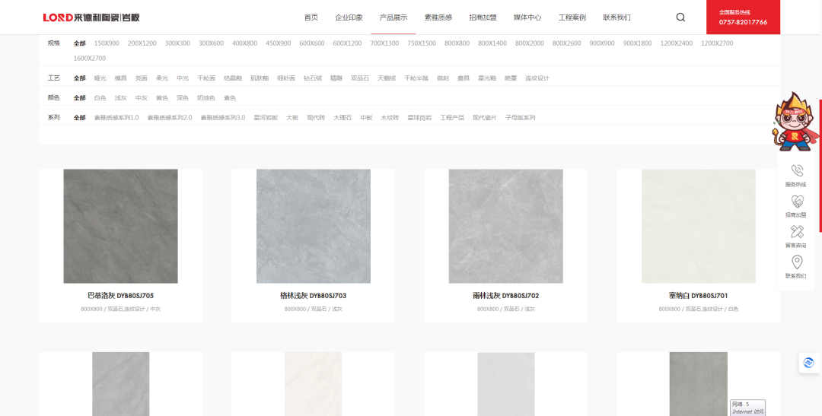Click the red 全国服务热线 hotline button
Screen dimensions: 822x416
pyautogui.click(x=743, y=17)
